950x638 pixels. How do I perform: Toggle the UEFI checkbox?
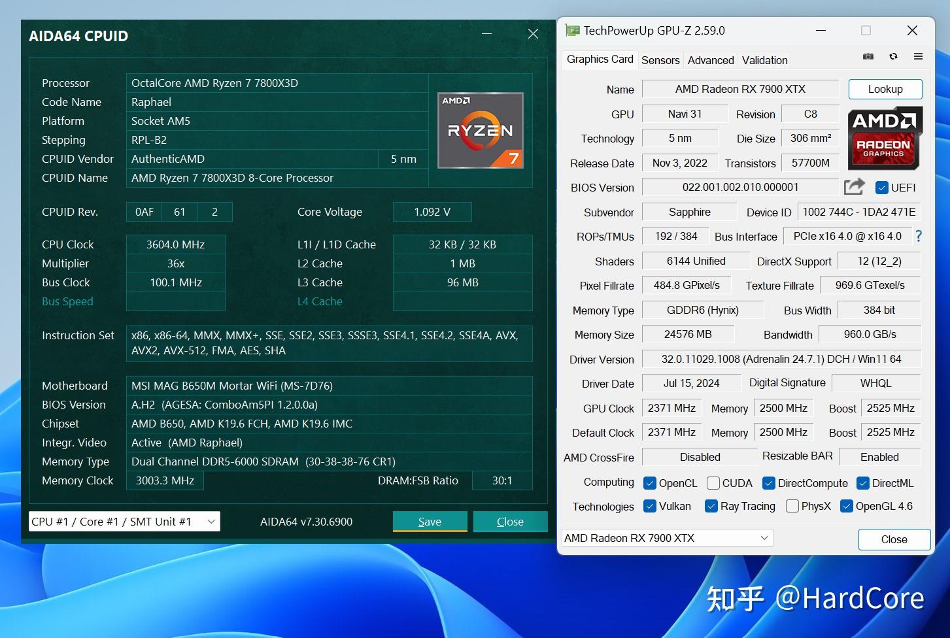pos(882,188)
